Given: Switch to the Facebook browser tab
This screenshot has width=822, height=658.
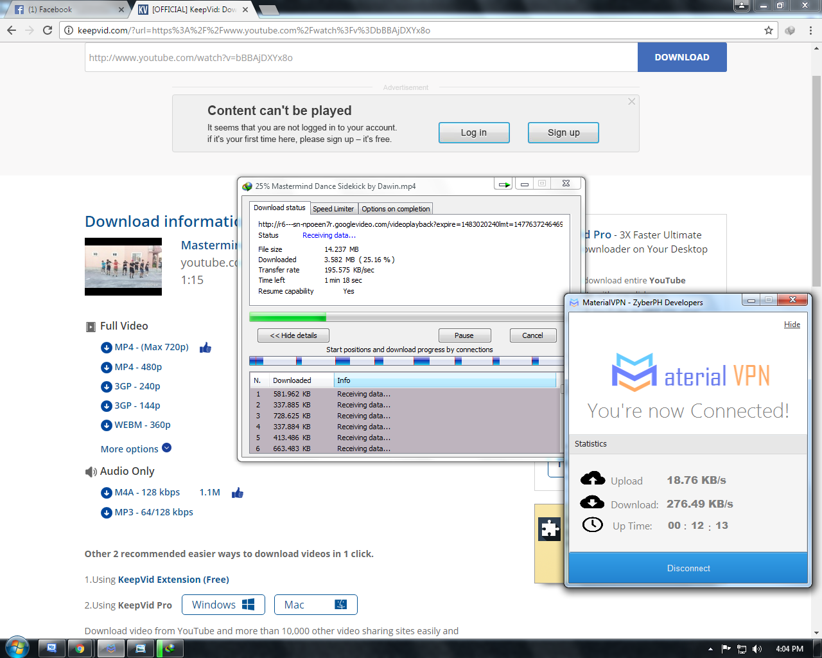Looking at the screenshot, I should click(x=64, y=10).
